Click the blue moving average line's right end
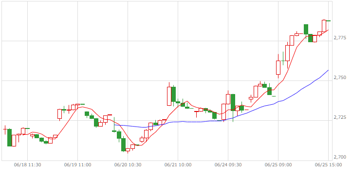352x176 pixels. (x=328, y=70)
